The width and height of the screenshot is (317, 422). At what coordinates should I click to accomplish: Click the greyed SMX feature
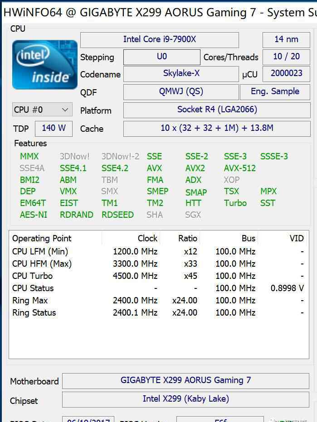109,192
